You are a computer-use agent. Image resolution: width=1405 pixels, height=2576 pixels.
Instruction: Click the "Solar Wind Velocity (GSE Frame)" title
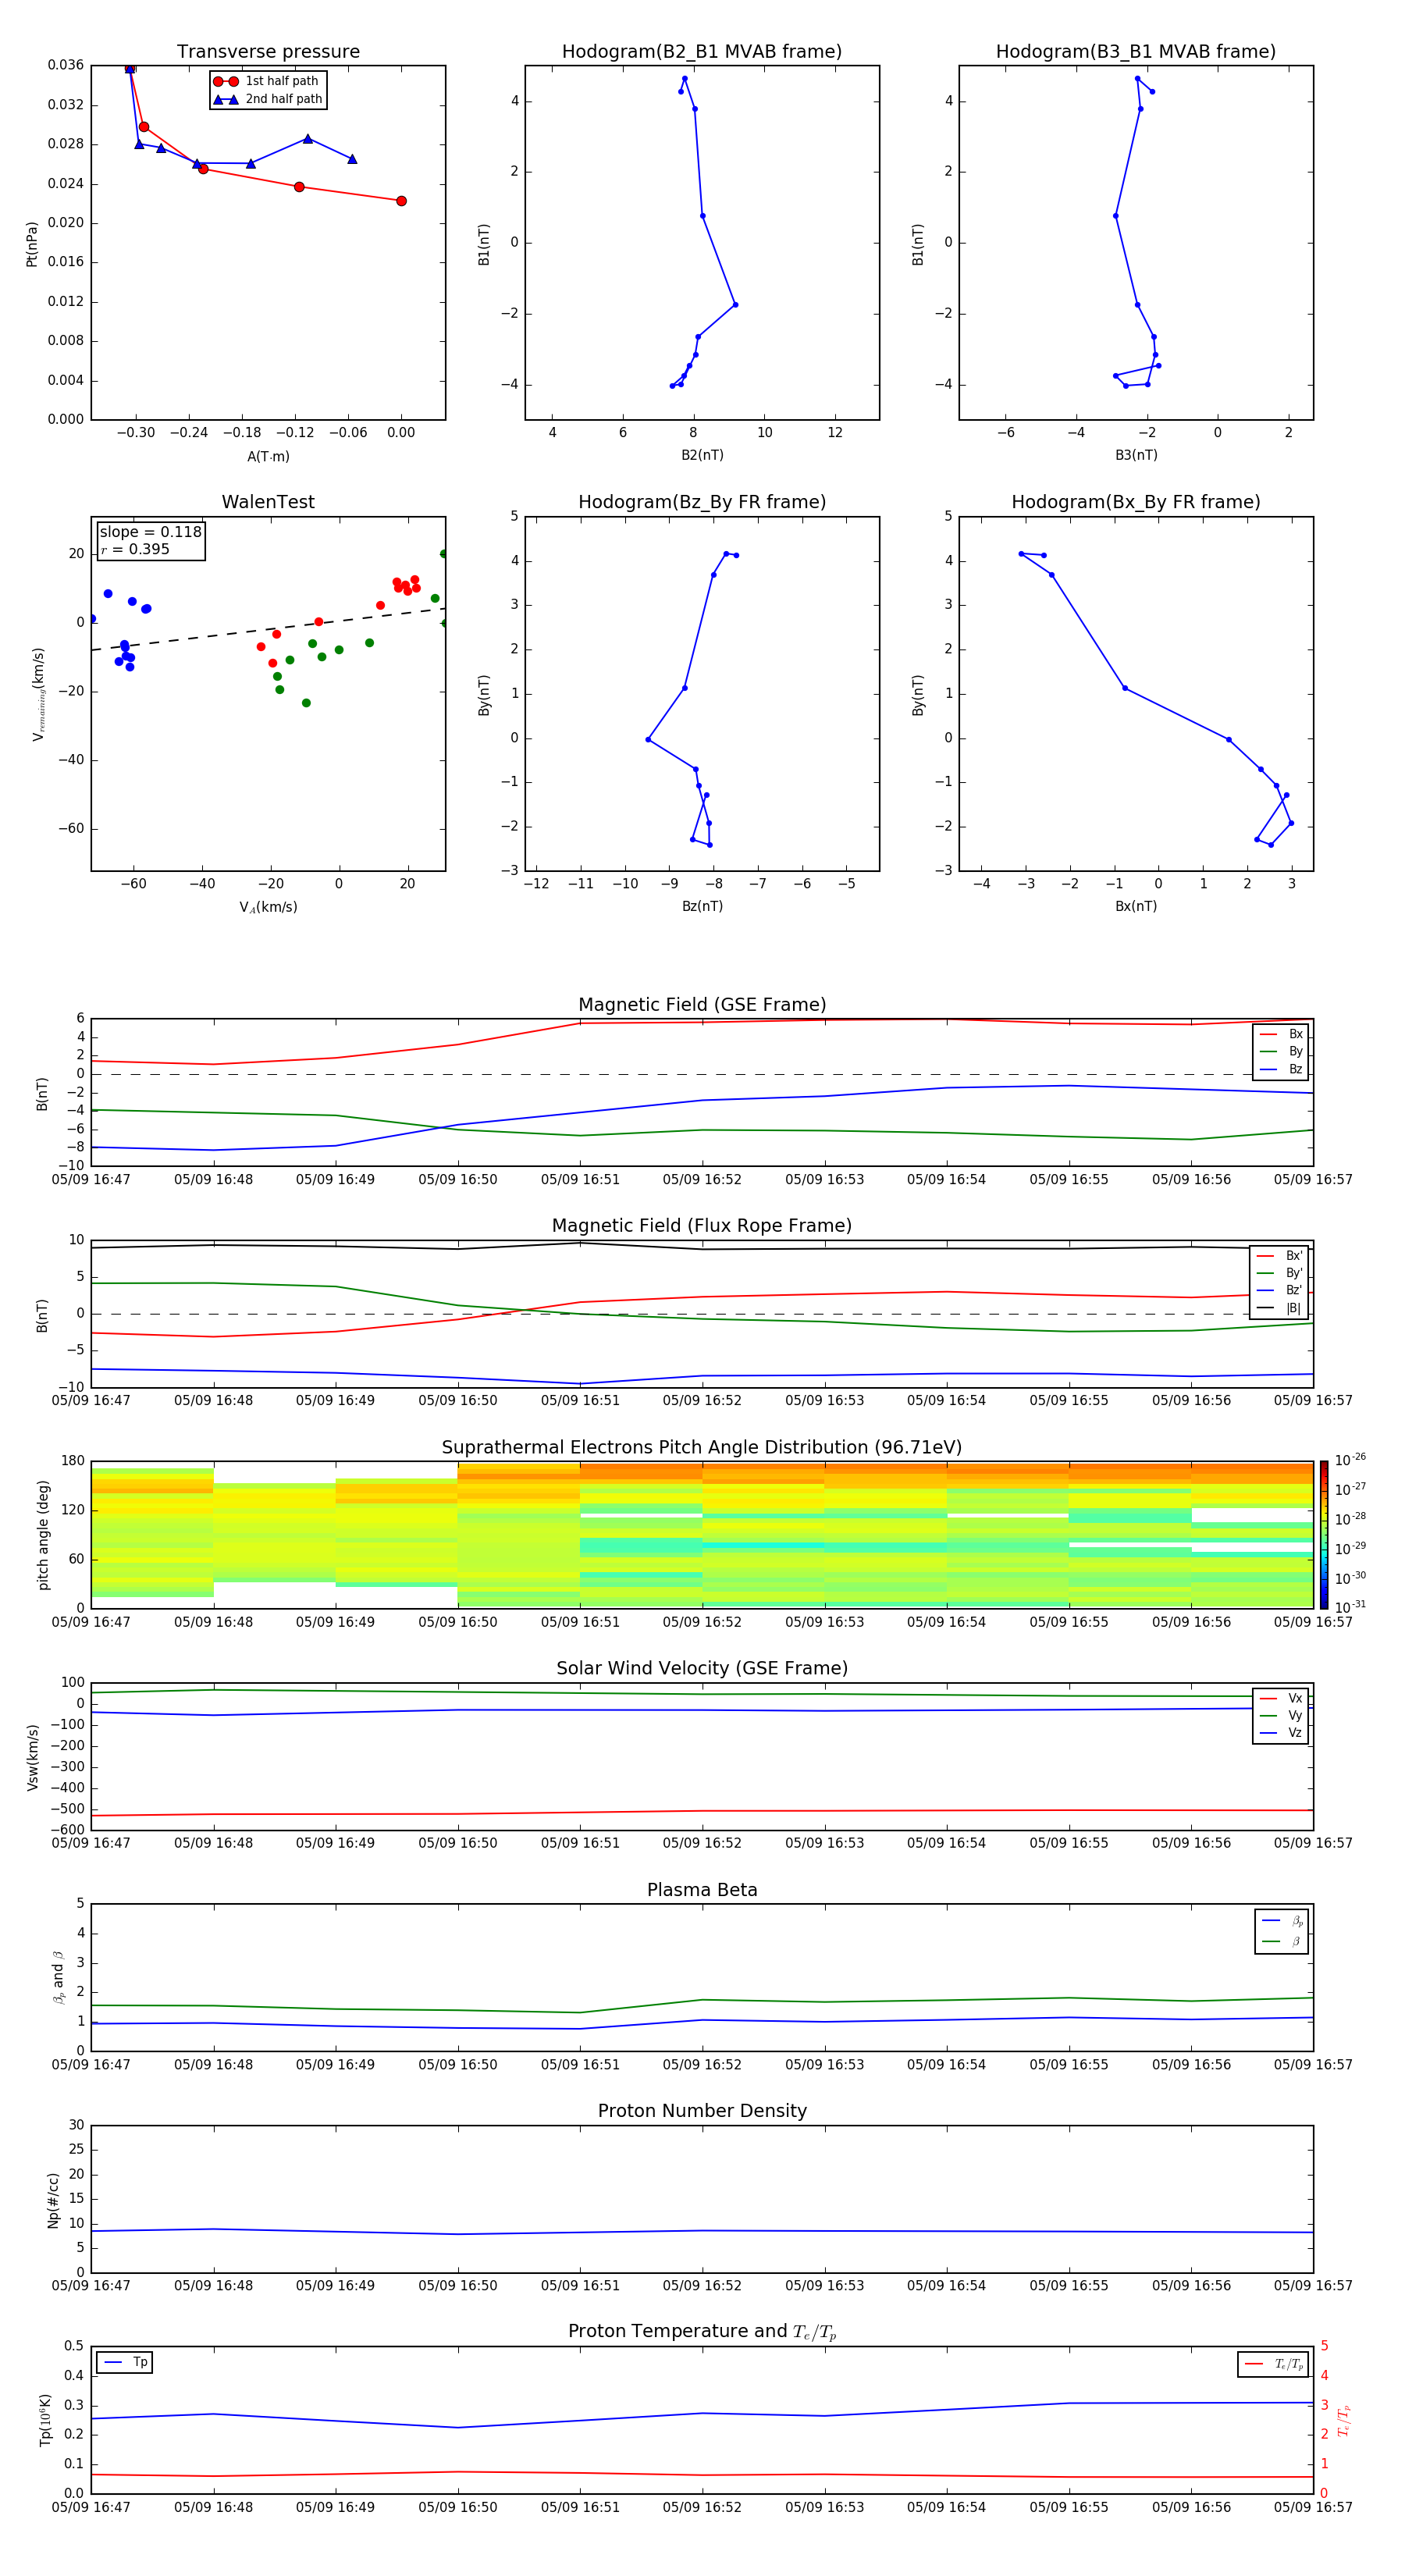[702, 1669]
